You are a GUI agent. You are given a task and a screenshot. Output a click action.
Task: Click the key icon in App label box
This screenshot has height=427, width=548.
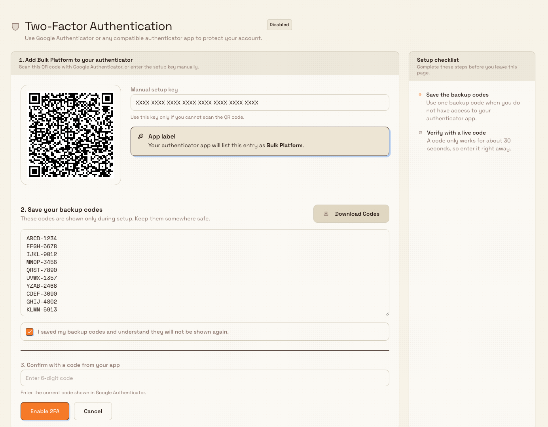point(140,137)
